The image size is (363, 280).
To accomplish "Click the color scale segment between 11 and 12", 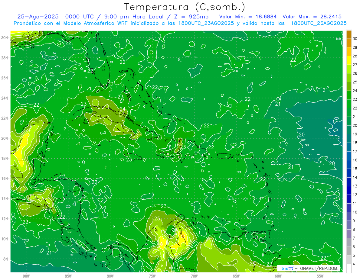I will [349, 199].
